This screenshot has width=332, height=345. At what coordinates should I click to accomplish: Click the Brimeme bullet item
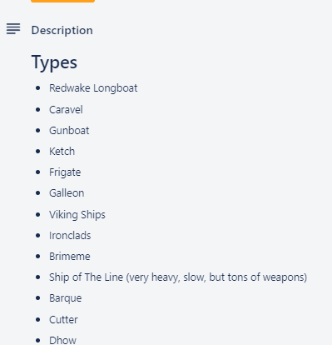(x=70, y=257)
